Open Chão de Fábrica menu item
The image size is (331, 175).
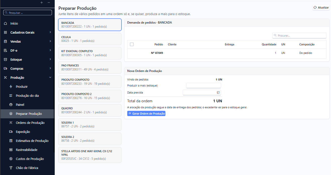(27, 168)
